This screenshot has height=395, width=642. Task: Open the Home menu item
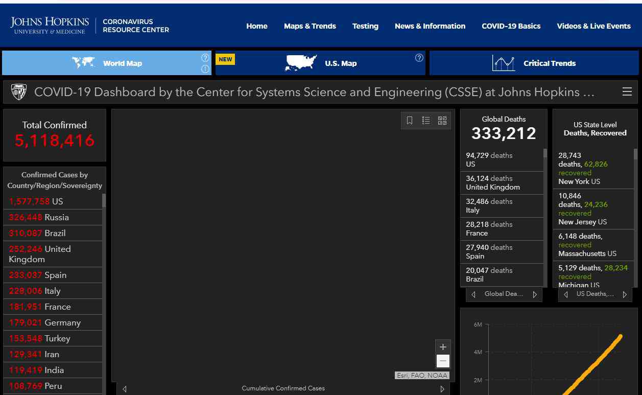(257, 26)
